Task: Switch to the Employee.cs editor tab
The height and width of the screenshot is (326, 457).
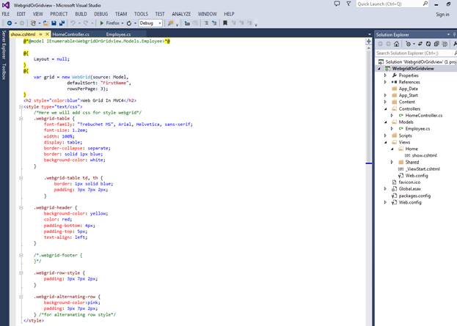Action: [118, 34]
